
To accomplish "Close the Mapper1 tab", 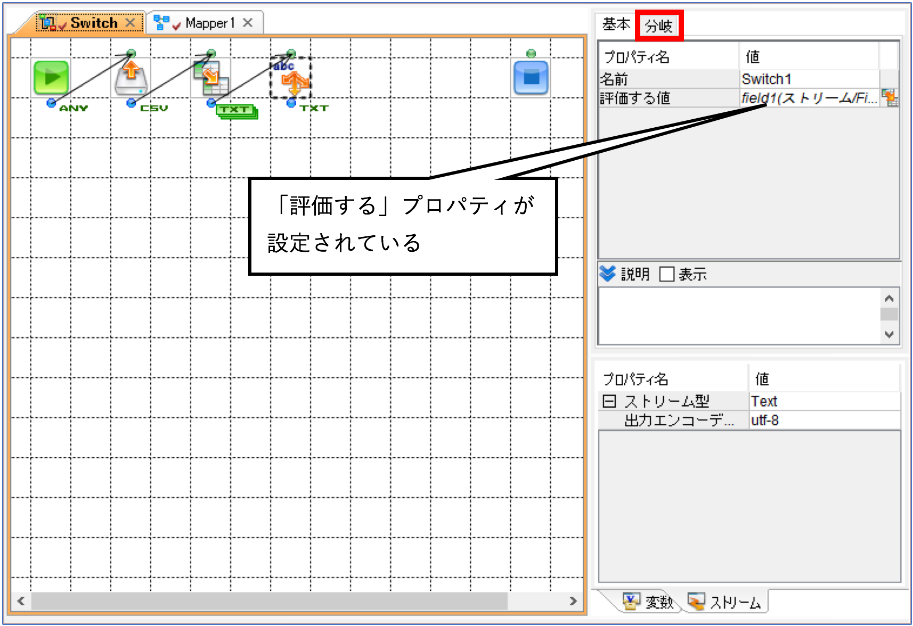I will click(x=248, y=22).
